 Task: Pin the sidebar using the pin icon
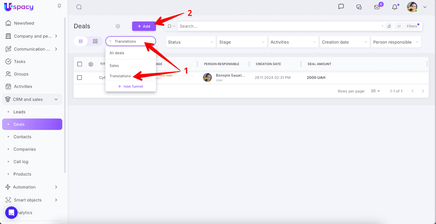(59, 6)
